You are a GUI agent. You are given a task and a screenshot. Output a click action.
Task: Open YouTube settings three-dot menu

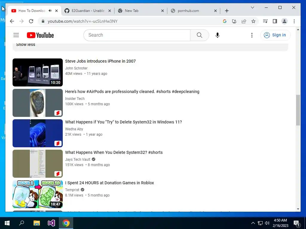point(252,35)
